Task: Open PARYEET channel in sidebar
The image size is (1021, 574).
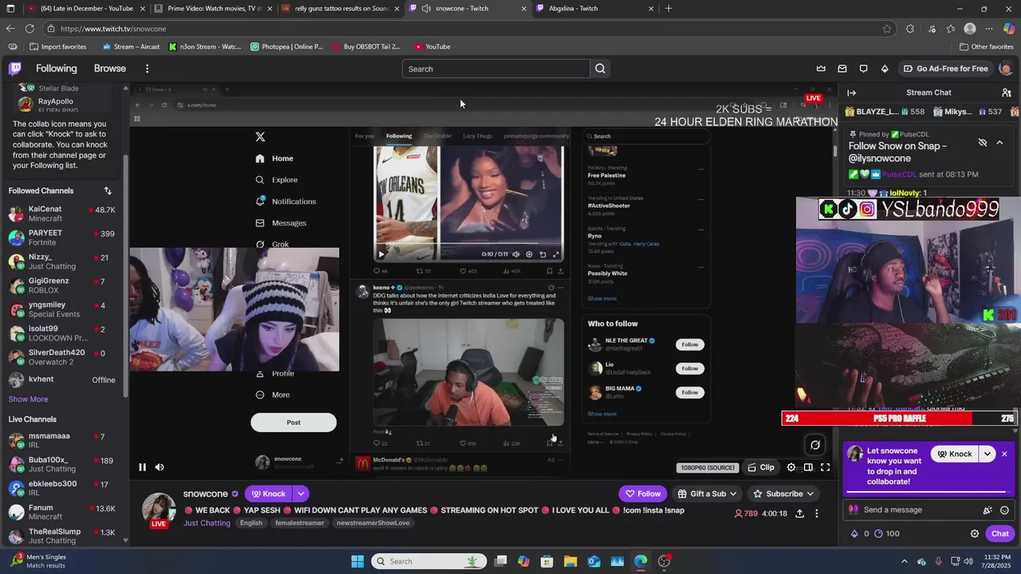Action: click(62, 238)
